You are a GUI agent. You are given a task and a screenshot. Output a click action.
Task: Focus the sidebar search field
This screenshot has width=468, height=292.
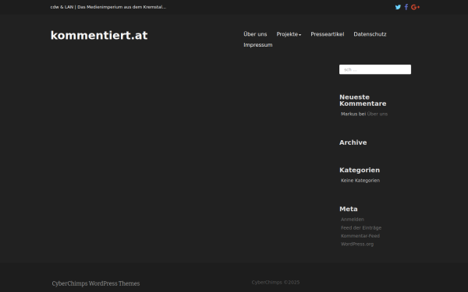375,69
